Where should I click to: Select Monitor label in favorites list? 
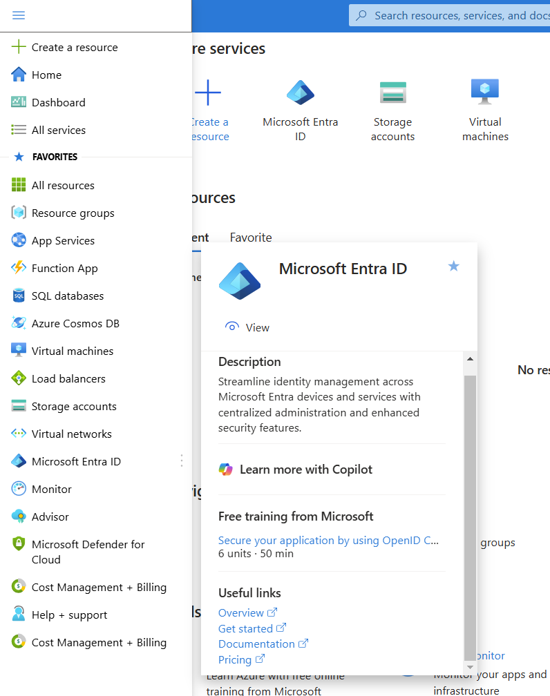point(52,489)
